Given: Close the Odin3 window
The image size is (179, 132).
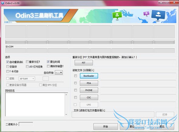Looking at the screenshot, I should (x=174, y=2).
